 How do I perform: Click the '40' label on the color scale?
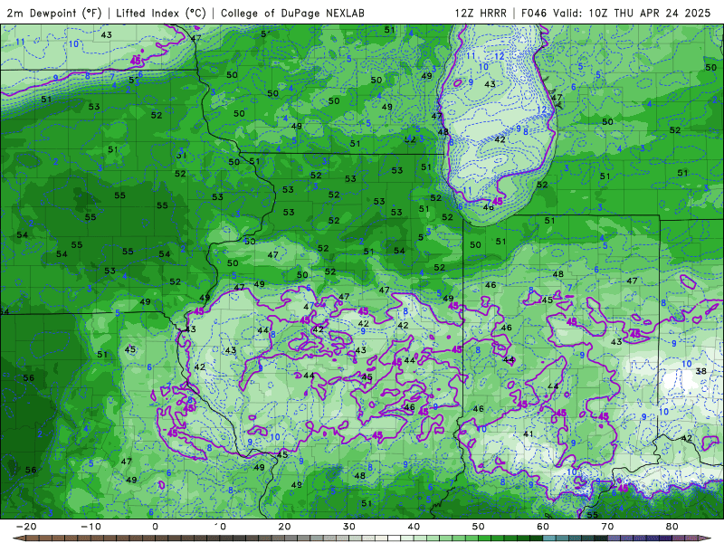[x=414, y=527]
